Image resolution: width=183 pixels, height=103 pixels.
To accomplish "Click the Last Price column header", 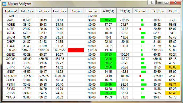I will 59,11.
